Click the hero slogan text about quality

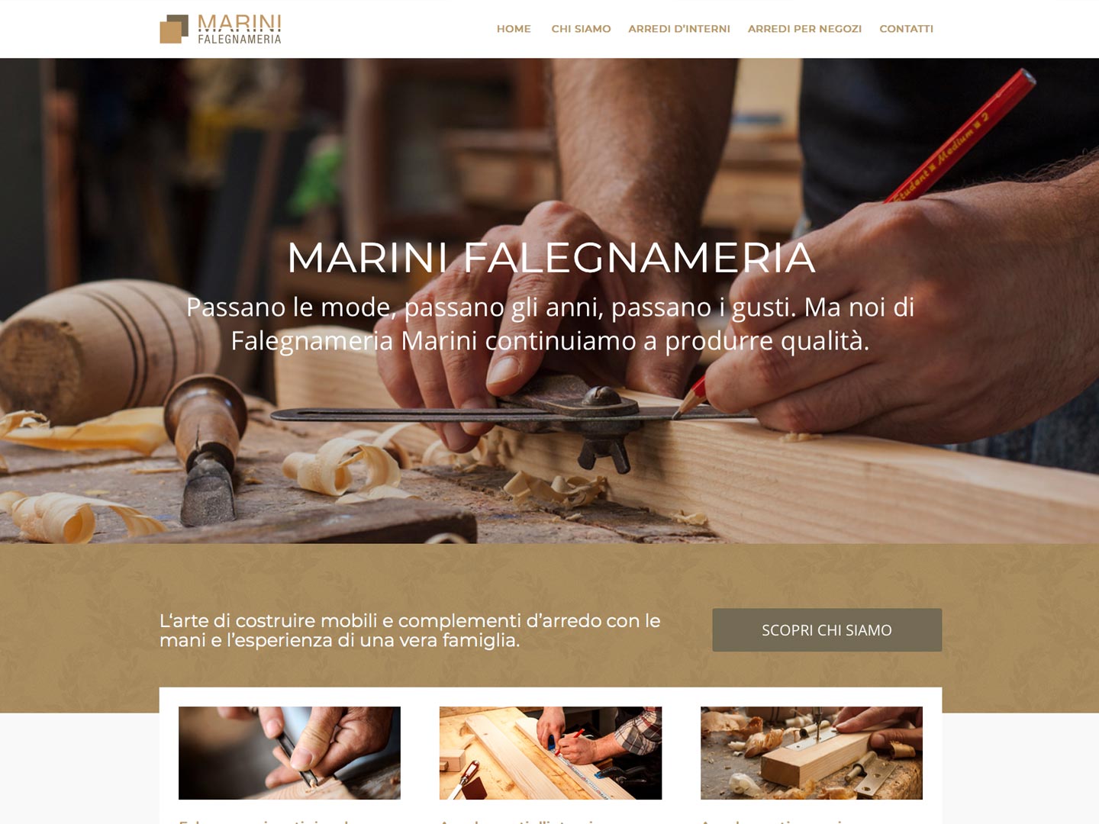click(x=550, y=323)
